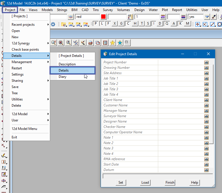Viewport: 222px width, 193px height.
Task: Click the Project Number input field
Action: click(x=181, y=62)
